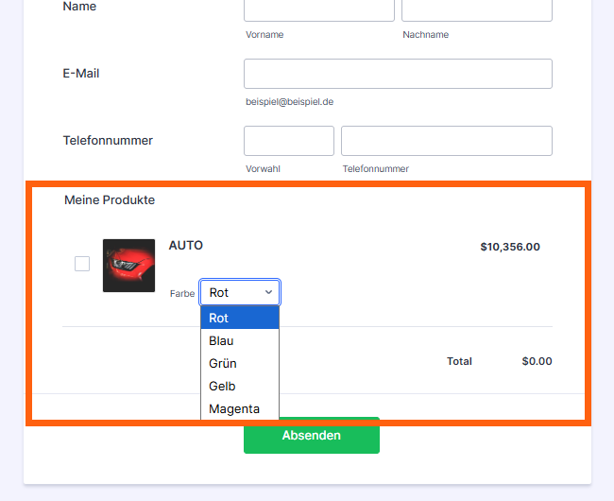Choose Blau in the Farbe dropdown
Viewport: 614px width, 501px height.
(x=240, y=340)
